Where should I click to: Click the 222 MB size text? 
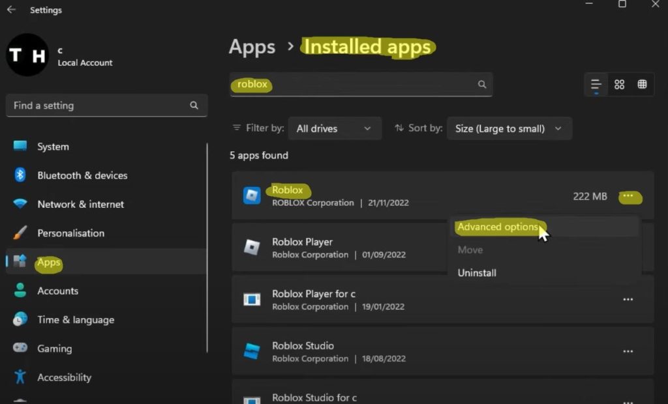click(x=590, y=196)
